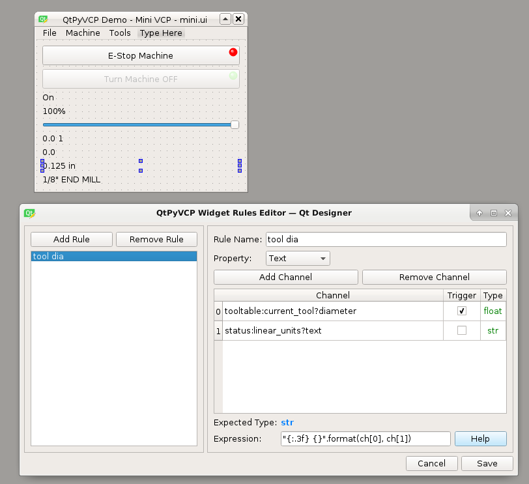This screenshot has height=484, width=529.
Task: Open the Tools menu in Mini VCP
Action: [x=120, y=33]
